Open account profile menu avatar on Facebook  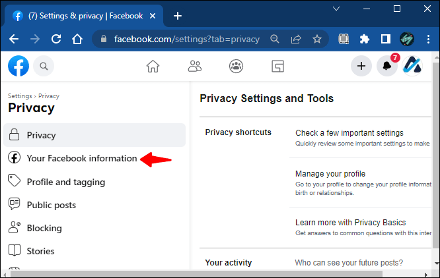[412, 66]
